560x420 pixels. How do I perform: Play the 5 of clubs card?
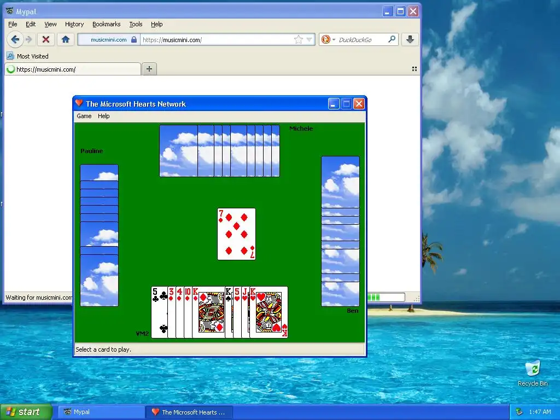click(x=159, y=312)
